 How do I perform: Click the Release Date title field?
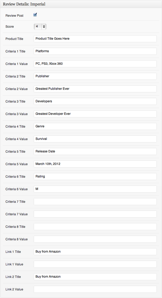coord(95,152)
